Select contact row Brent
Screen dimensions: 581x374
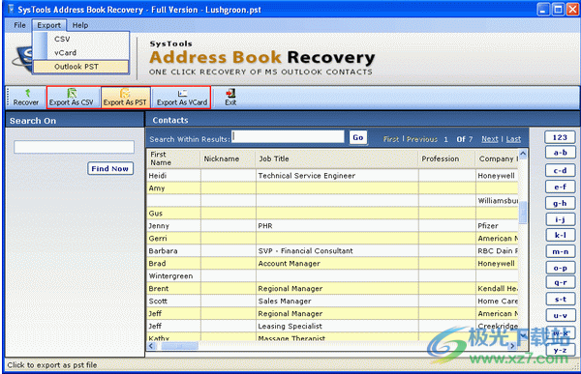[x=332, y=289]
